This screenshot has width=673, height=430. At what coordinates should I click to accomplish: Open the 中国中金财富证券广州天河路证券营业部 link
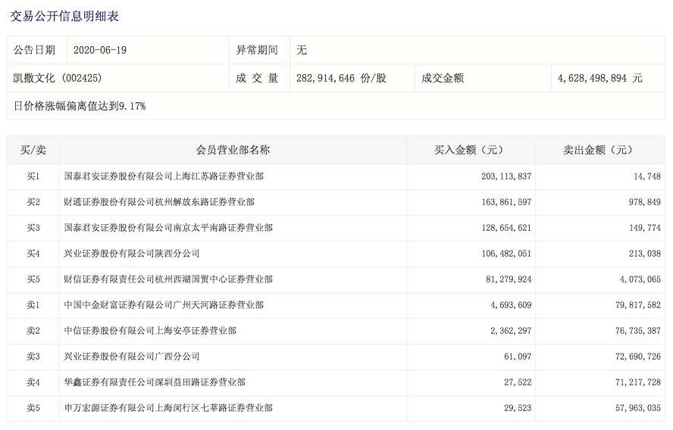(164, 305)
